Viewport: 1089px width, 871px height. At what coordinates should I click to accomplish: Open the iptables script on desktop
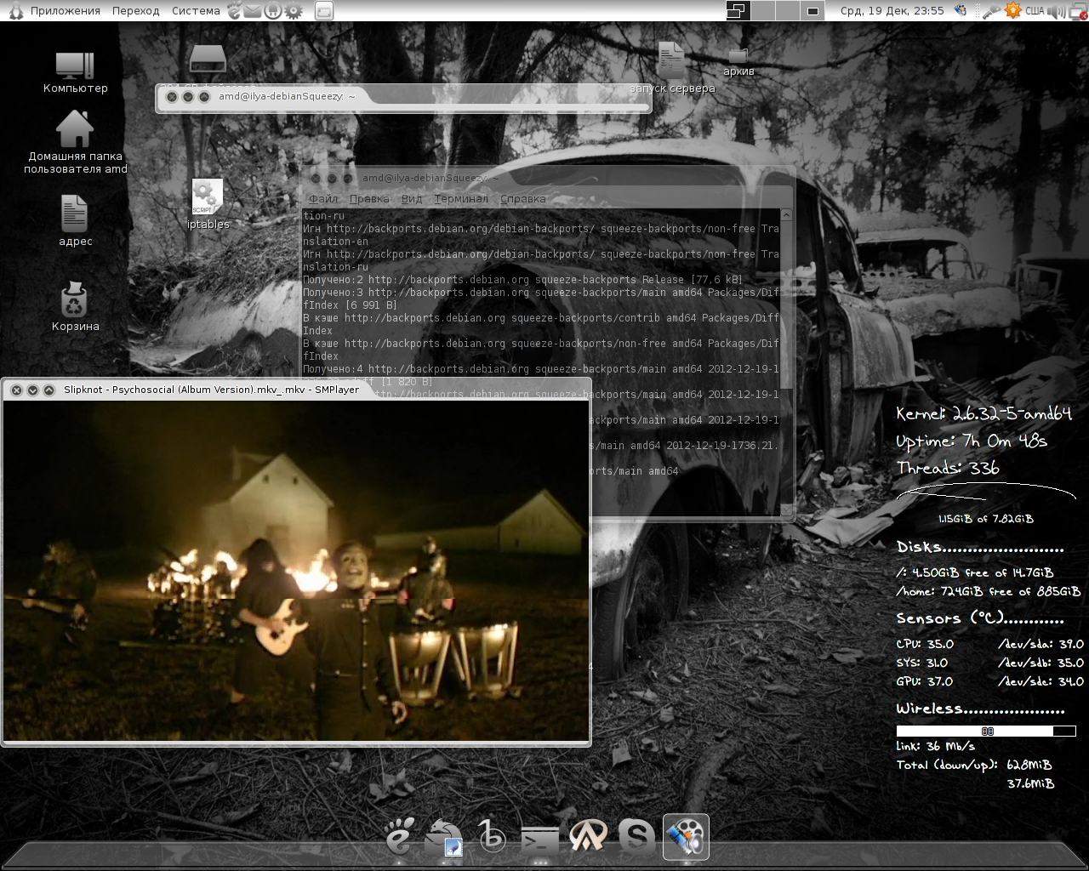[x=207, y=197]
